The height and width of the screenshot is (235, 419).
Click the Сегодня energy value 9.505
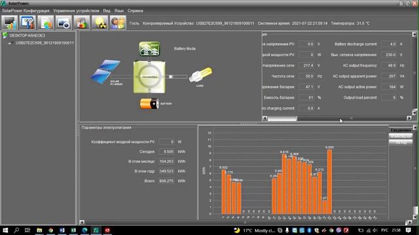click(x=167, y=151)
